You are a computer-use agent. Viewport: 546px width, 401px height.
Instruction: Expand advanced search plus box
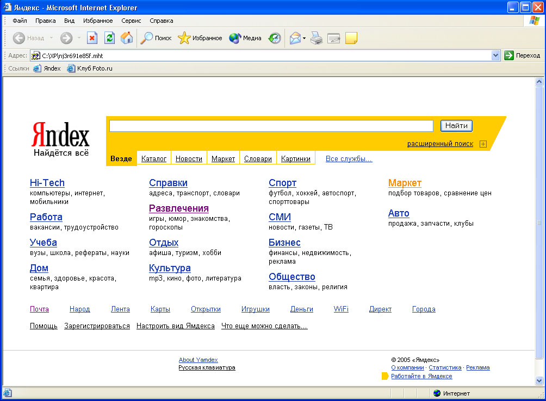(483, 144)
